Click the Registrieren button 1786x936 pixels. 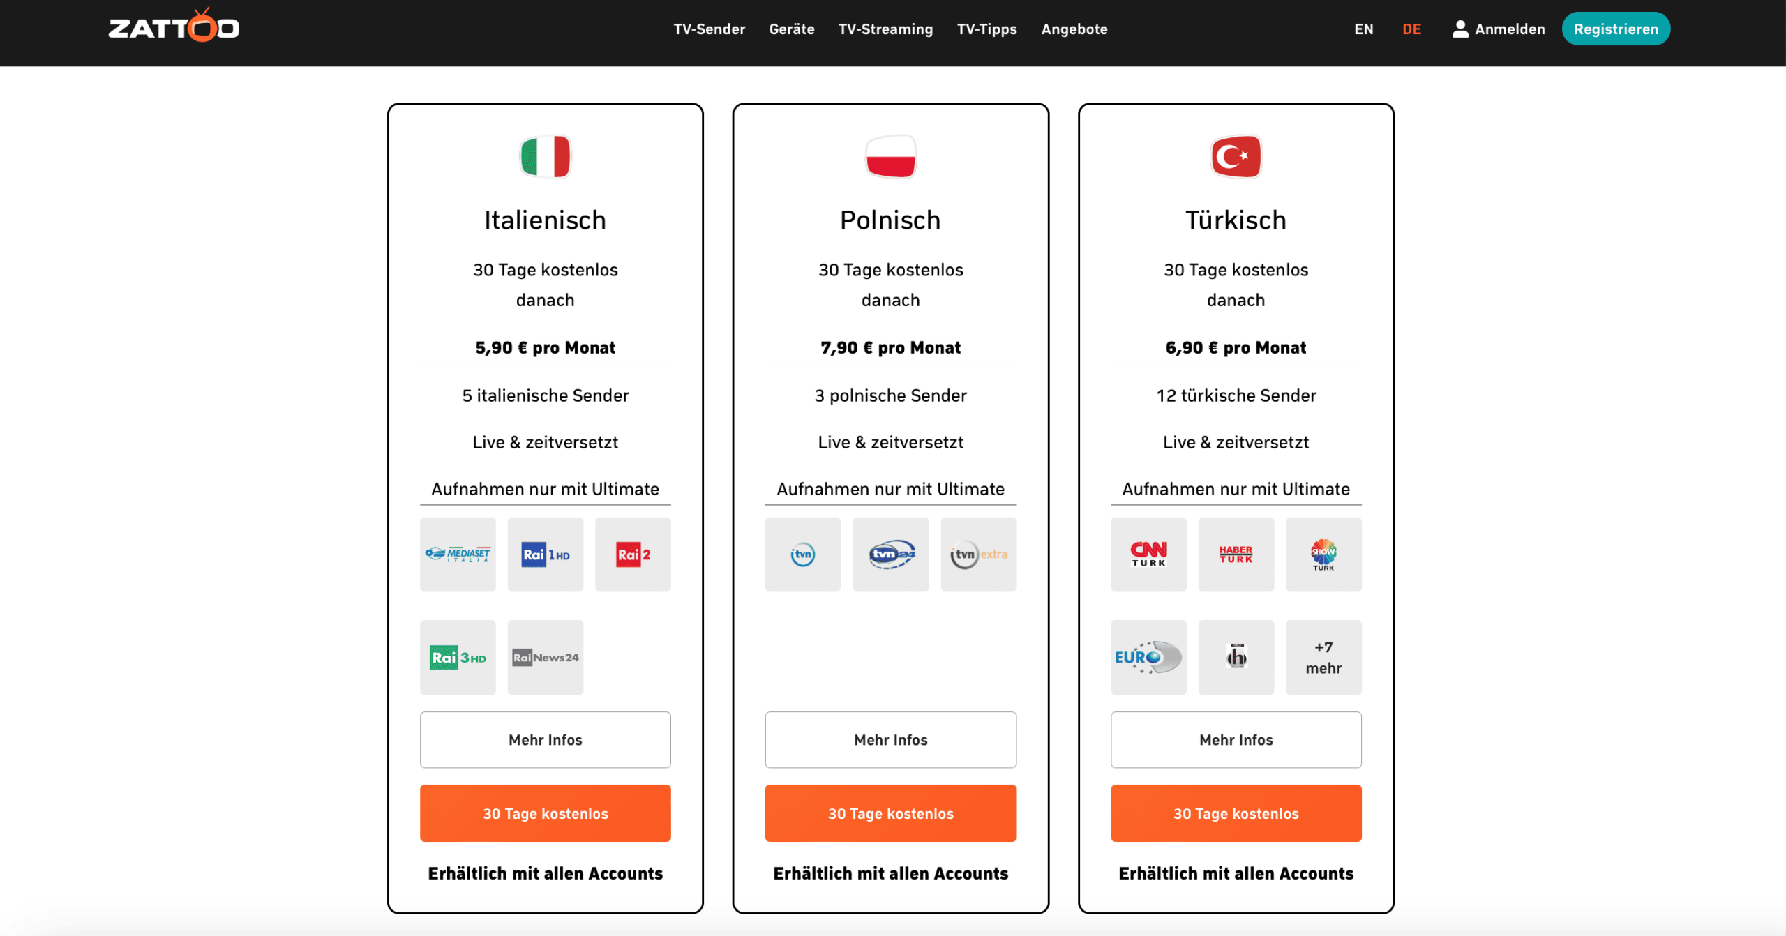tap(1616, 29)
